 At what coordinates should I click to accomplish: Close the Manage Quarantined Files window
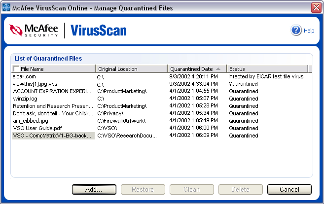316,8
